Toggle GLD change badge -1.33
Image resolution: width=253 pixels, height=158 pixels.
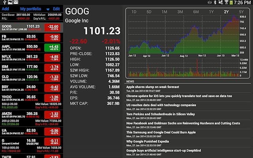click(x=52, y=78)
